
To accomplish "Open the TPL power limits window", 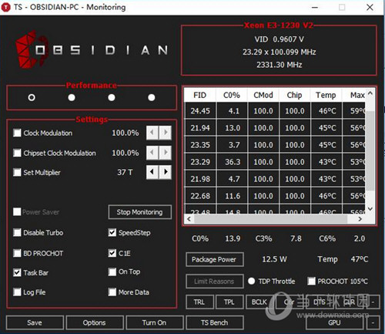I will click(x=229, y=302).
